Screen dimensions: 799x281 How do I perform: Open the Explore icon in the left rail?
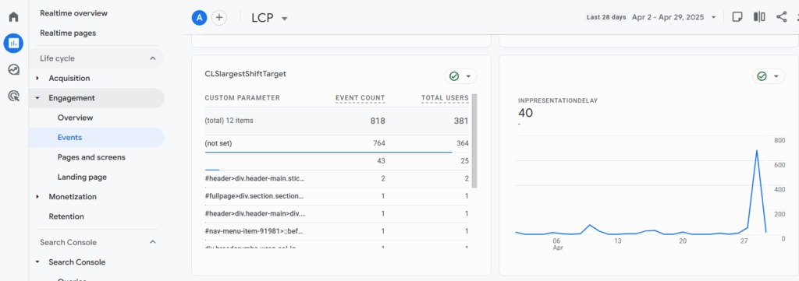(x=14, y=69)
